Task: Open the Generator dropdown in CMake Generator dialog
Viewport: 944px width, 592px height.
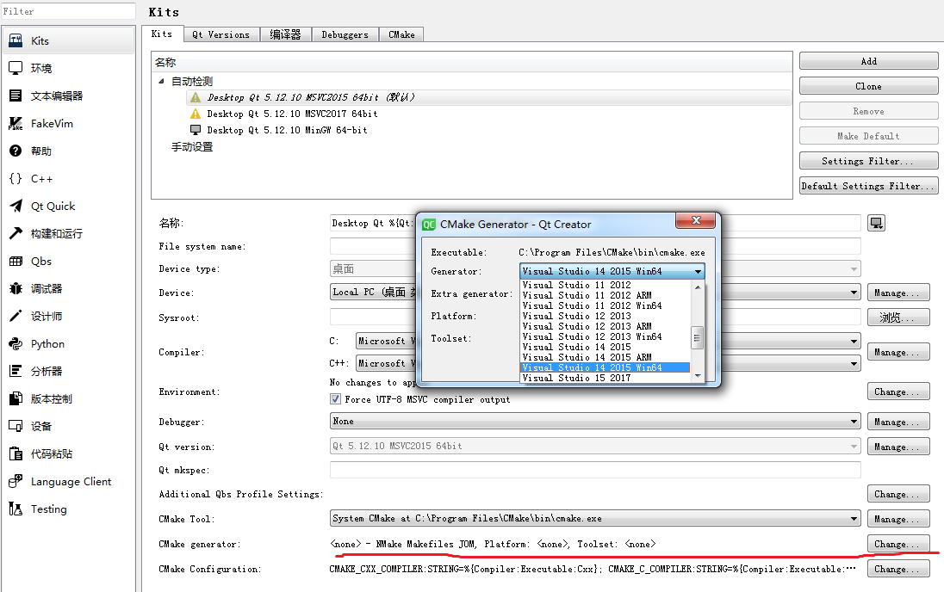Action: pyautogui.click(x=612, y=271)
